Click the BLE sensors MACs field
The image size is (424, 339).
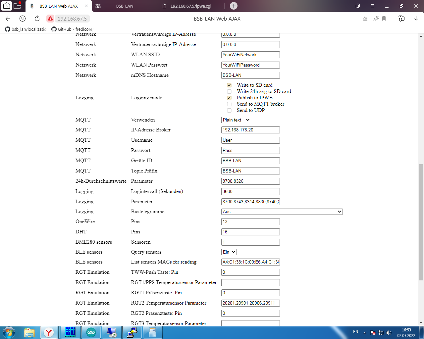(x=250, y=262)
